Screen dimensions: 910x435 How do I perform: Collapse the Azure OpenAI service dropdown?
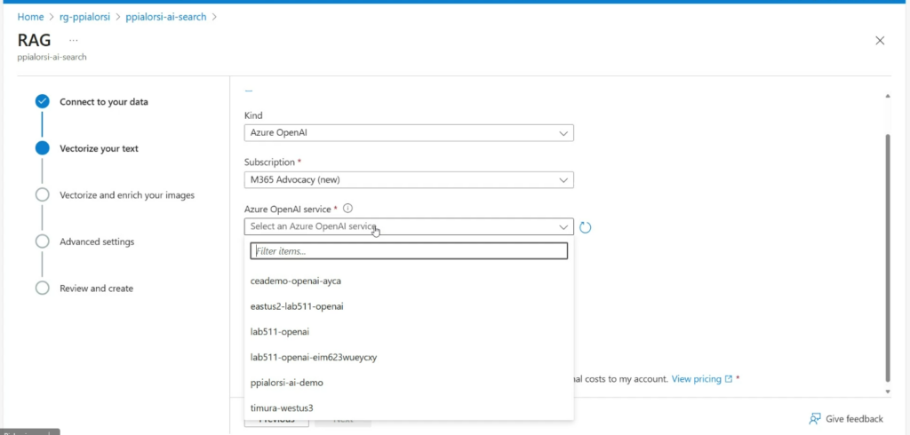click(563, 227)
